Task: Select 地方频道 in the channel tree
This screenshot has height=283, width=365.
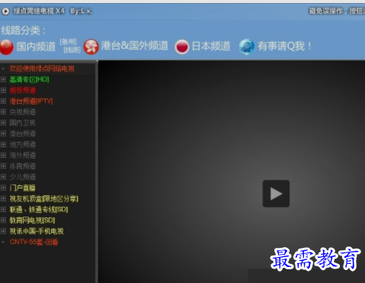Action: (x=23, y=144)
